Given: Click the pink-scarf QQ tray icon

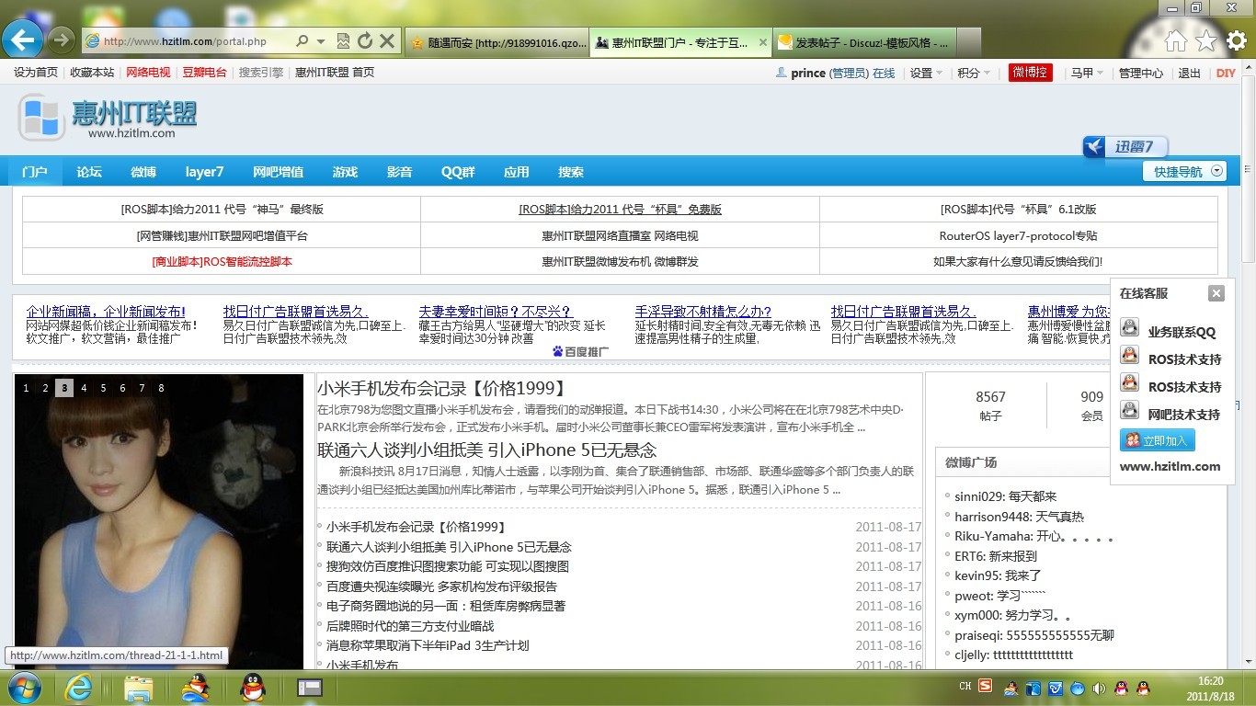Looking at the screenshot, I should point(1121,688).
